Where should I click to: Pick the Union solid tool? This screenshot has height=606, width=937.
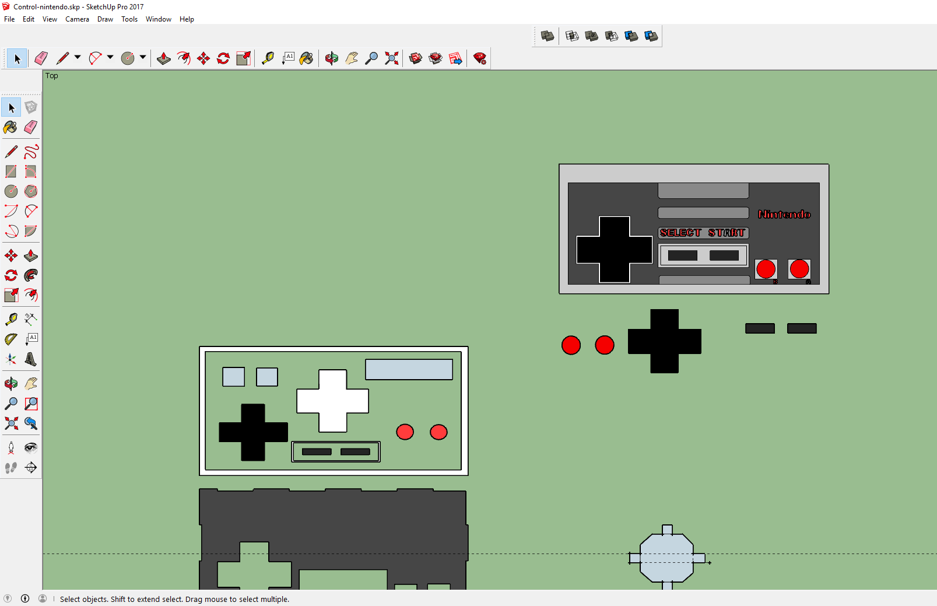[x=592, y=36]
